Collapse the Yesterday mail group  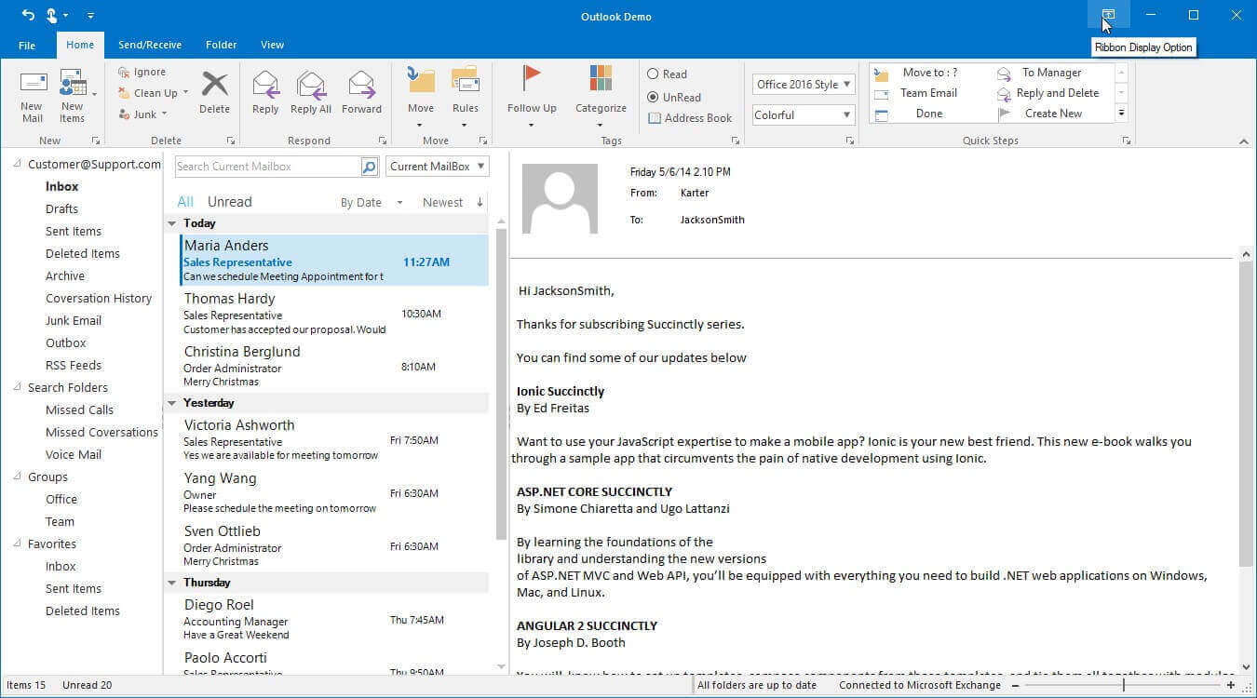tap(171, 403)
